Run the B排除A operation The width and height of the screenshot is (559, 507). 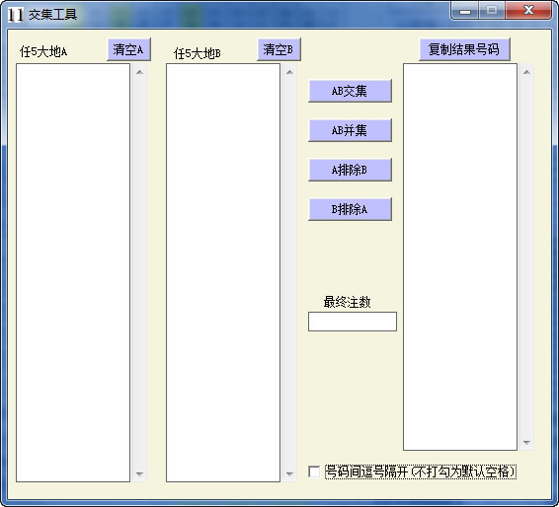(350, 209)
